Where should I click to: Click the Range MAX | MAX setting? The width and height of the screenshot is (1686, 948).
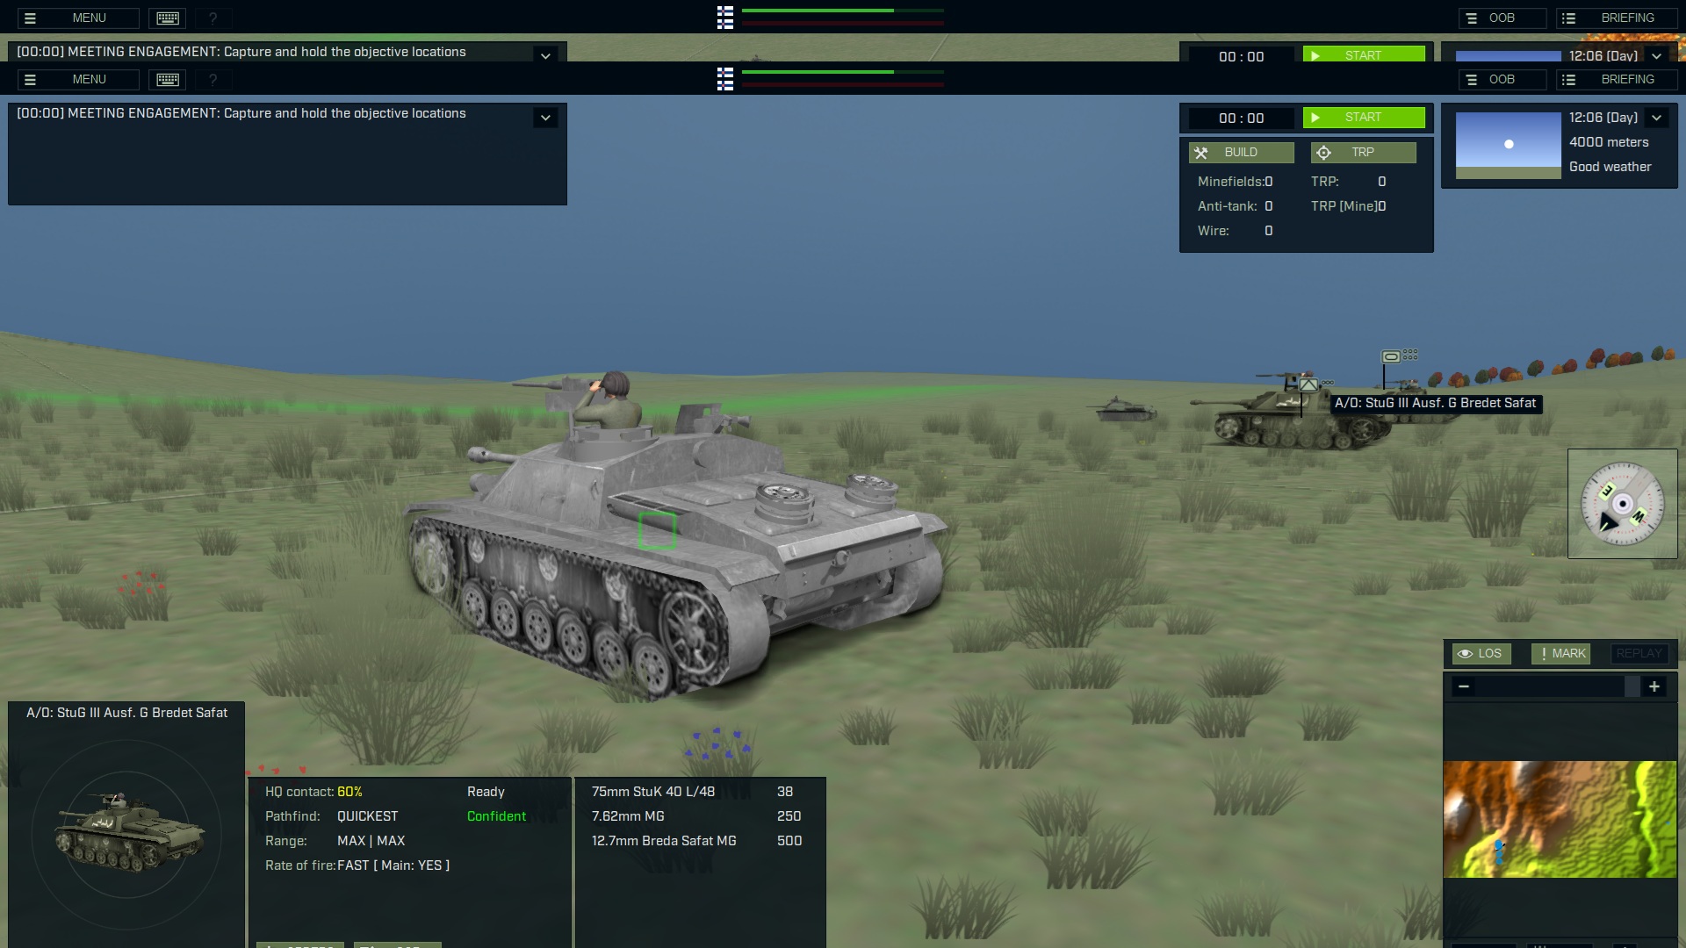click(371, 841)
